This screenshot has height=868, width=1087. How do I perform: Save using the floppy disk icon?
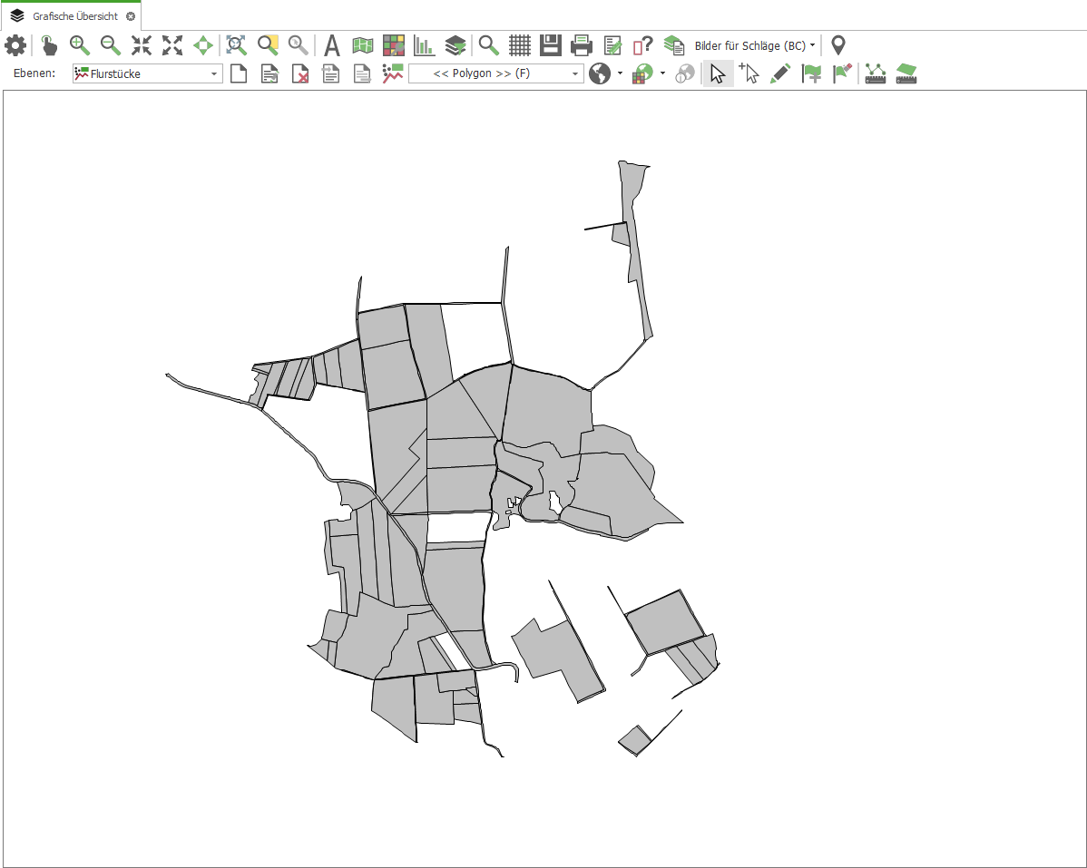click(551, 45)
